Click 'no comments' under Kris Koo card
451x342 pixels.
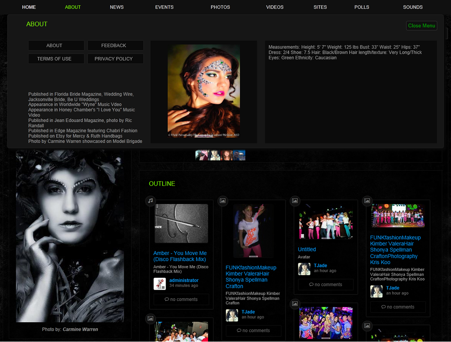(x=398, y=307)
